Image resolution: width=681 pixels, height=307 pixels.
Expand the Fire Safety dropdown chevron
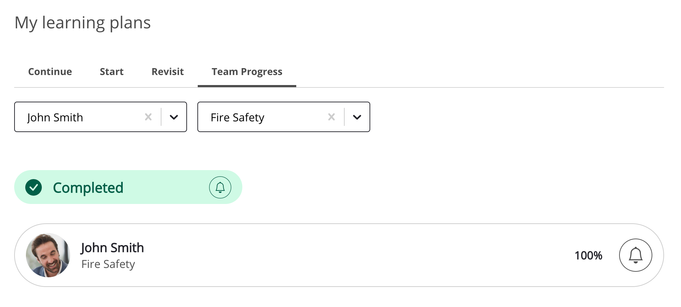point(357,117)
